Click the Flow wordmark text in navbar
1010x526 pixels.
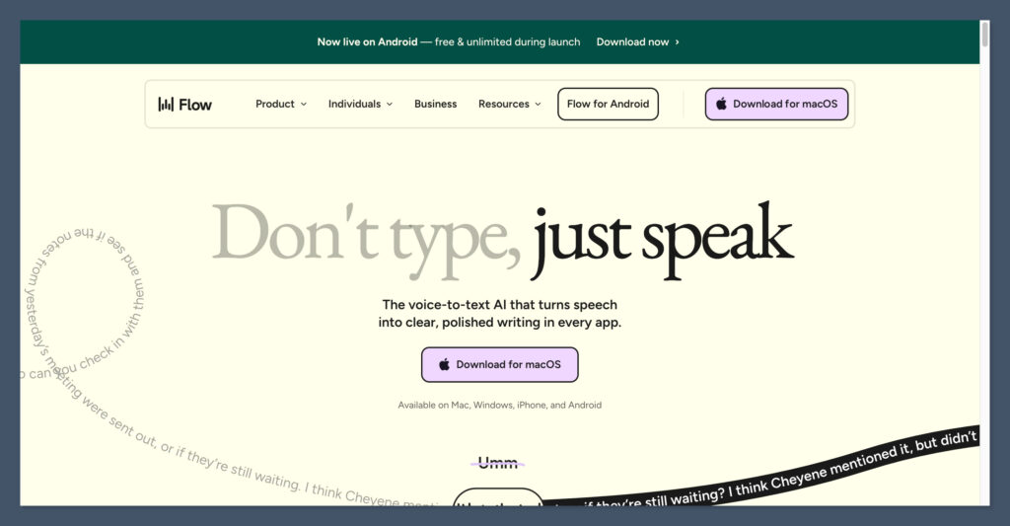pyautogui.click(x=195, y=104)
